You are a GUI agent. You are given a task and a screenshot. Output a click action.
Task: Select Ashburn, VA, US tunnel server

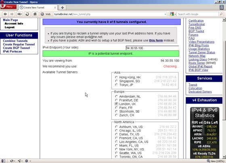(x=116, y=127)
